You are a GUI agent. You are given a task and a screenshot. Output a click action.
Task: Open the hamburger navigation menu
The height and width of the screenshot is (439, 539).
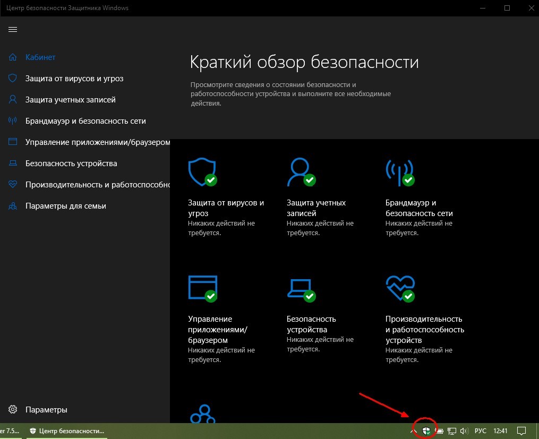(13, 30)
